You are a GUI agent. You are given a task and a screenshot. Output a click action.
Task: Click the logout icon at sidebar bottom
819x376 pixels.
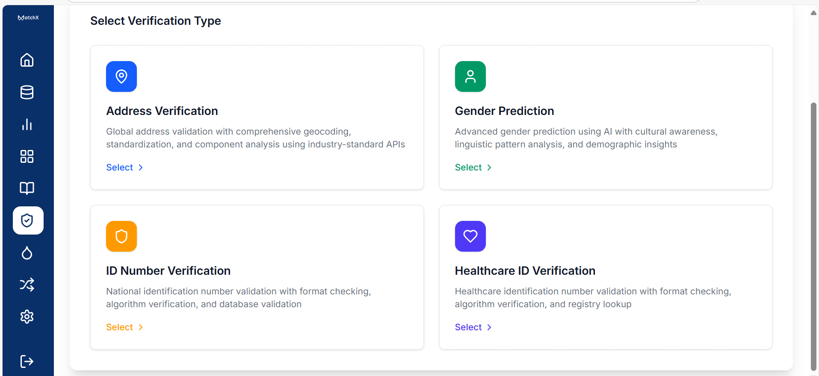[27, 361]
